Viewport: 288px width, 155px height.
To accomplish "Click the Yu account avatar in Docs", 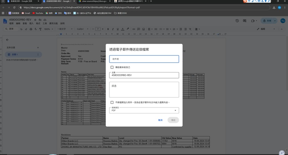I will click(x=283, y=21).
